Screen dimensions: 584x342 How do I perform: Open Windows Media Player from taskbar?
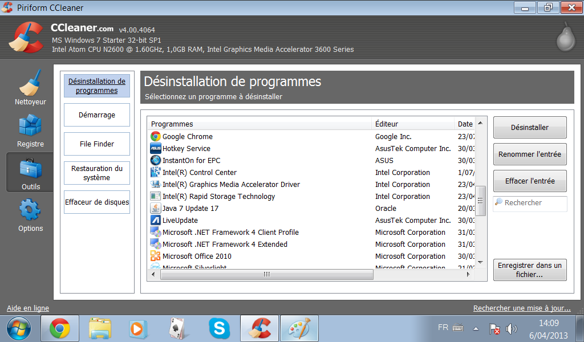(x=138, y=328)
